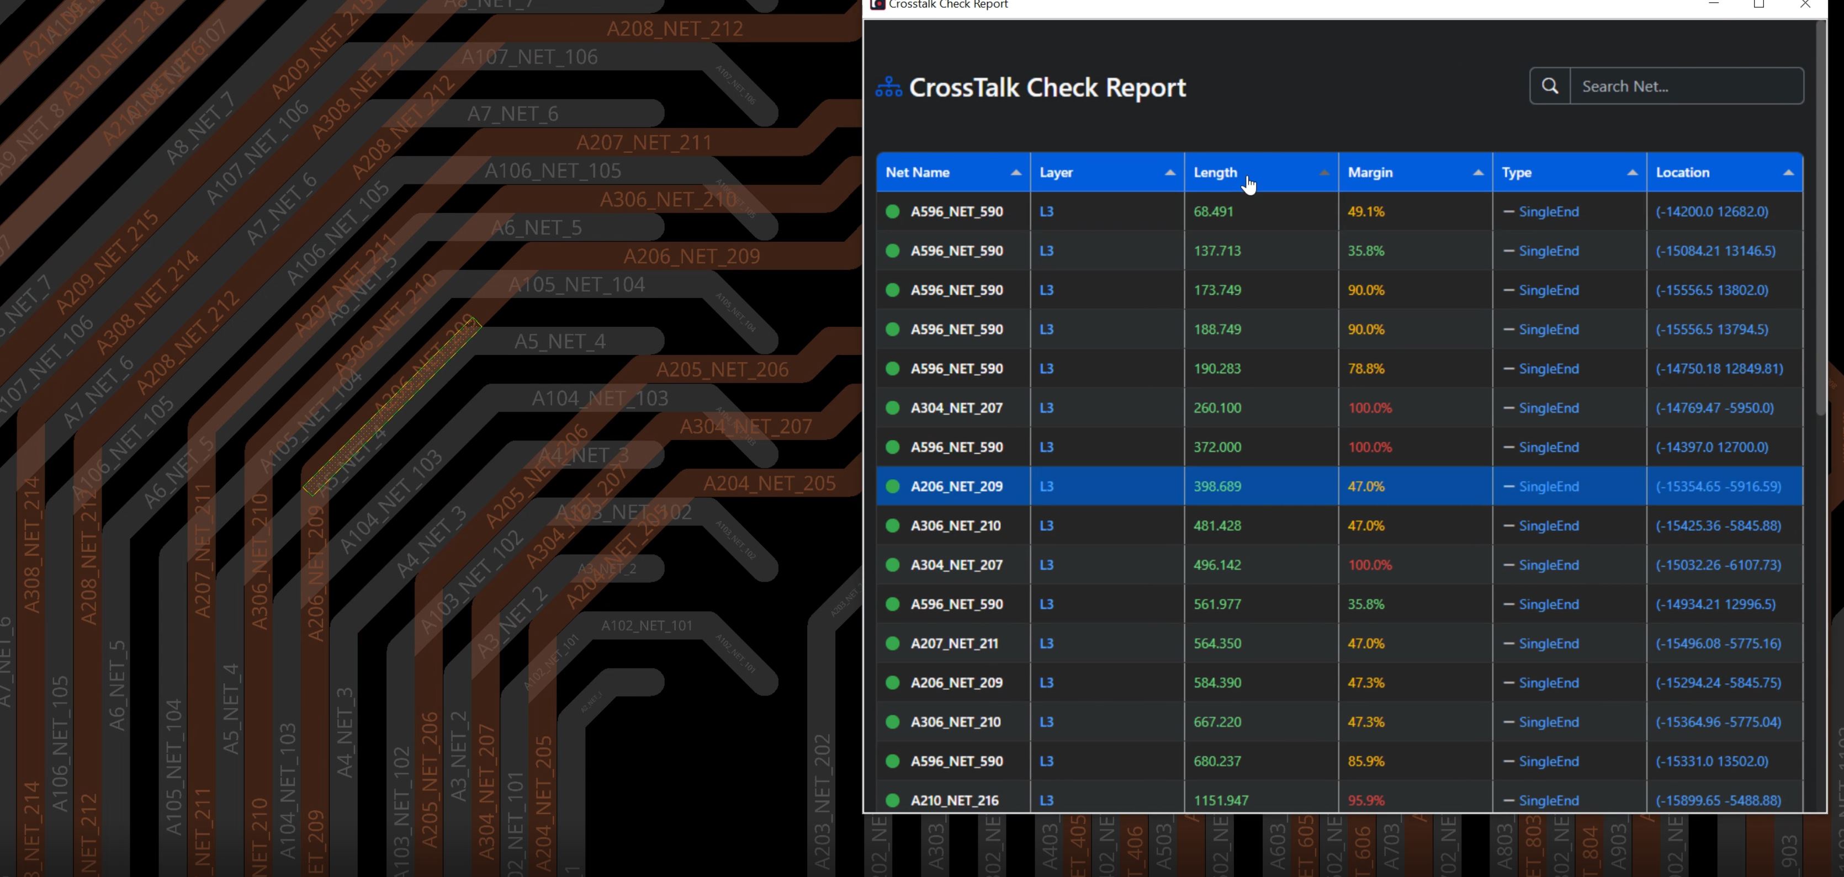This screenshot has height=877, width=1844.
Task: Sort by Net Name column arrow
Action: pyautogui.click(x=1015, y=172)
